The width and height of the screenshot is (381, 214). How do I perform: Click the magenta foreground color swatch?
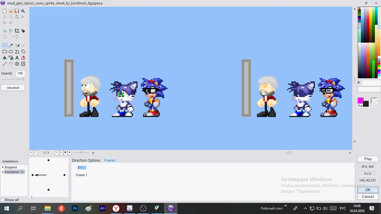click(x=361, y=101)
